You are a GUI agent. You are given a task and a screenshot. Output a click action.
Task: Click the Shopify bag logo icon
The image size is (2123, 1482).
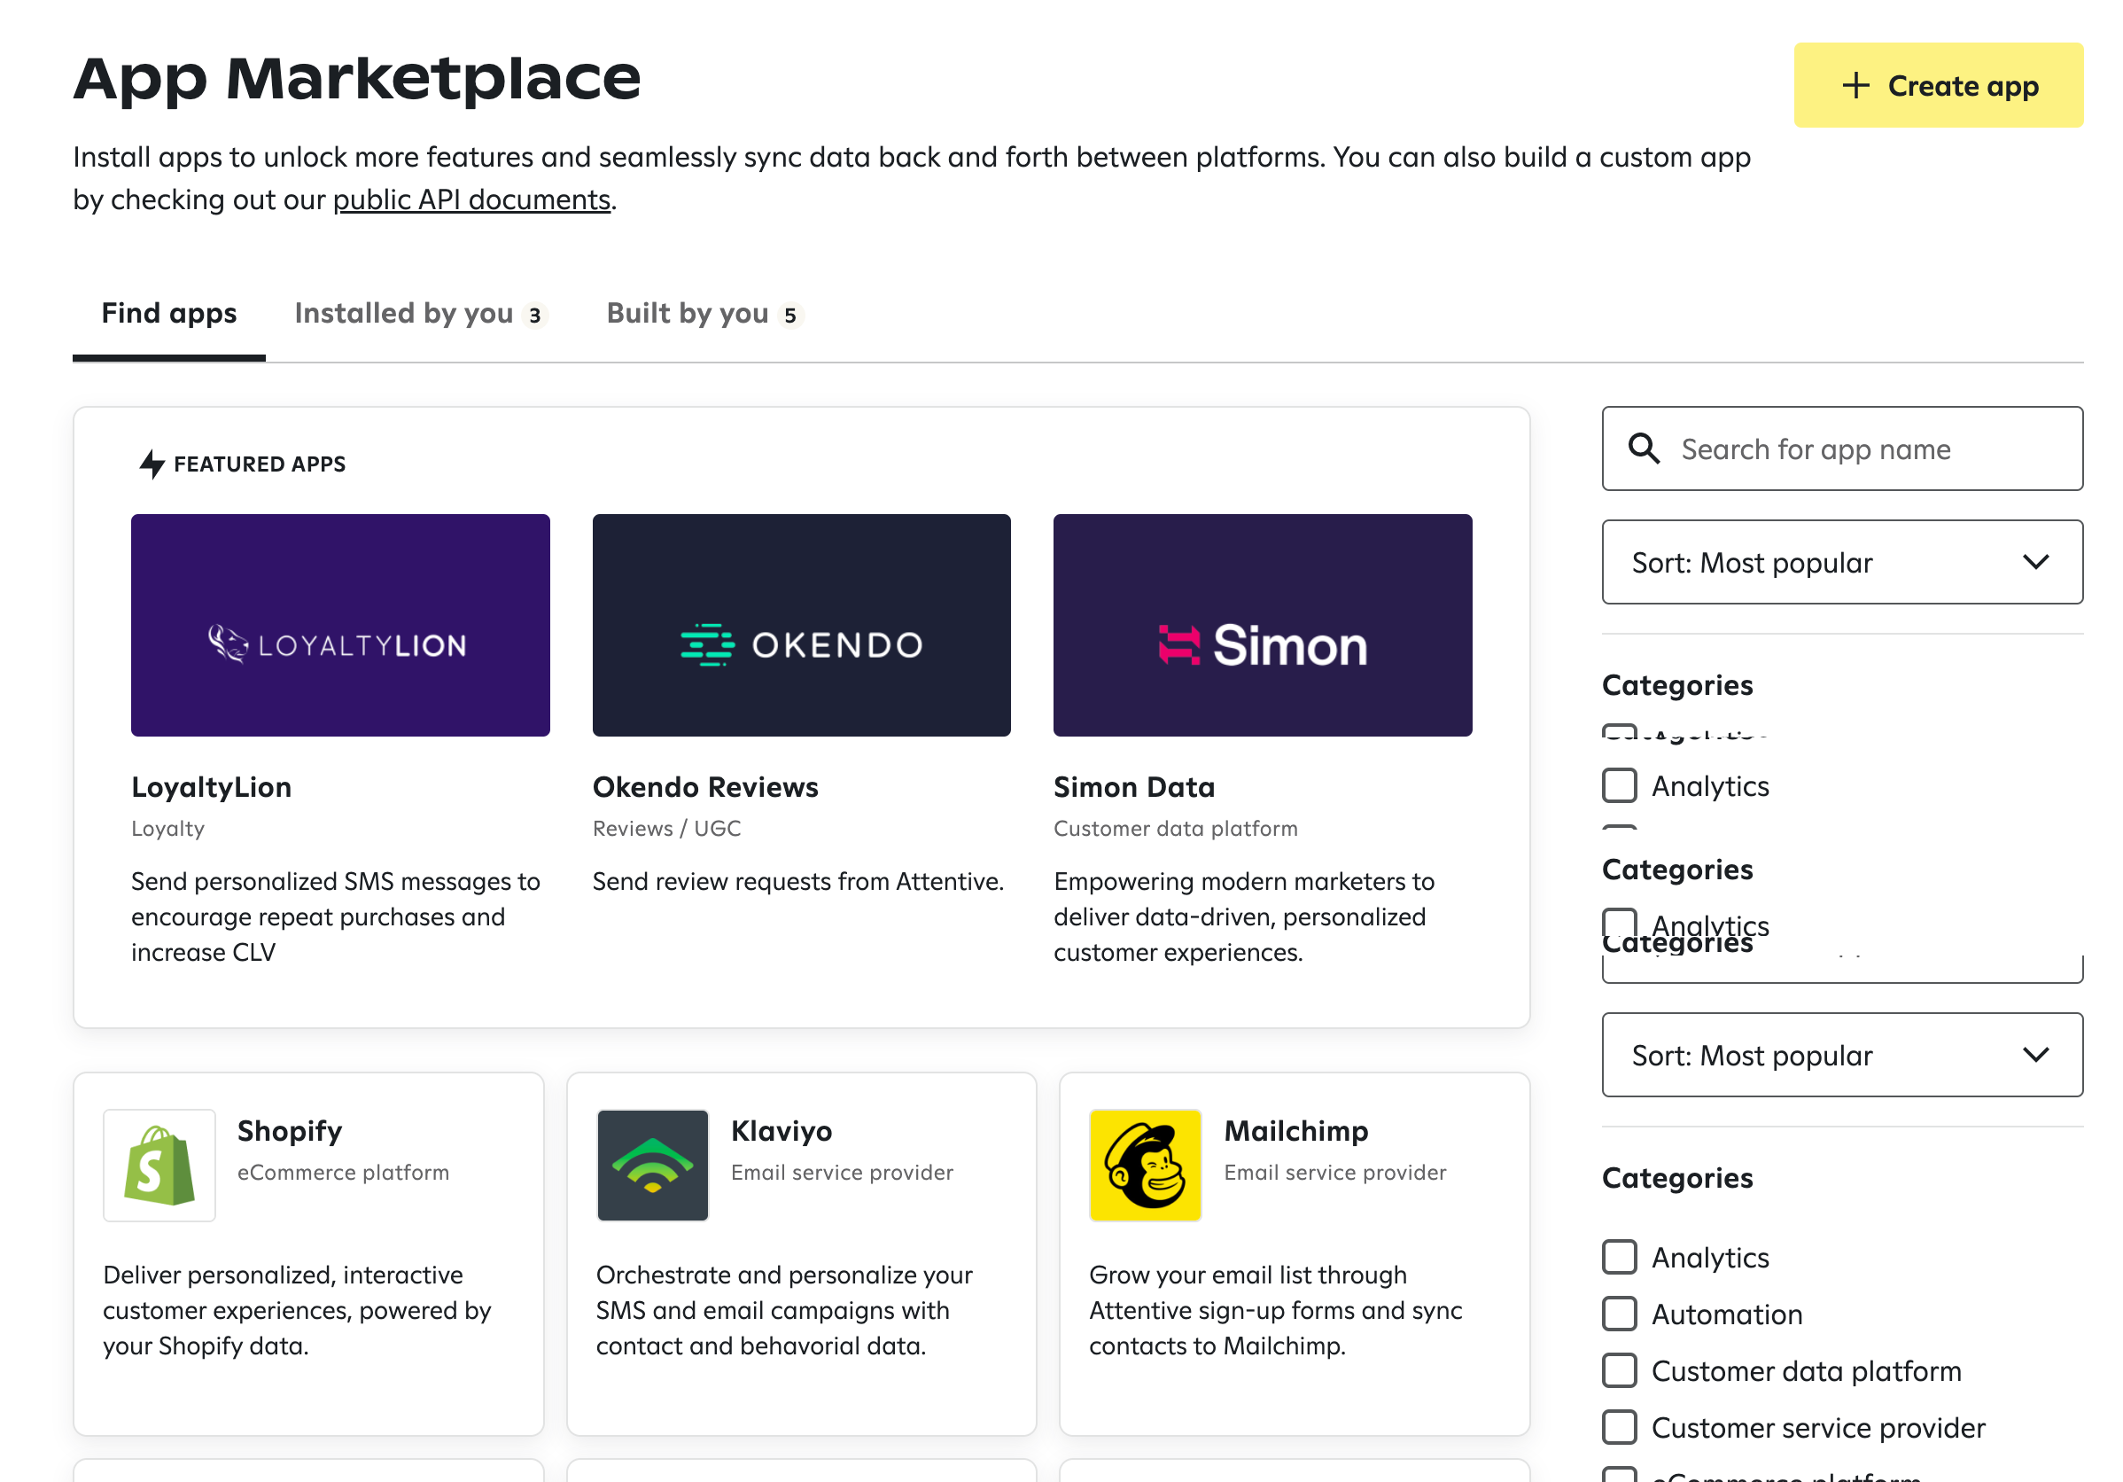(159, 1166)
